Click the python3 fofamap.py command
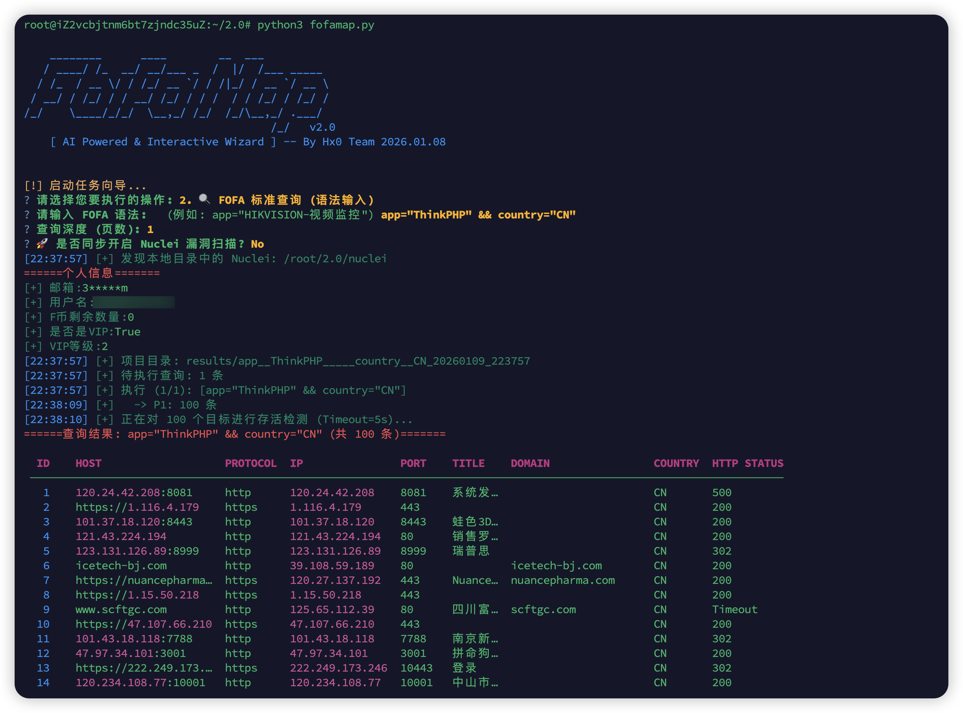The height and width of the screenshot is (713, 963). click(315, 25)
